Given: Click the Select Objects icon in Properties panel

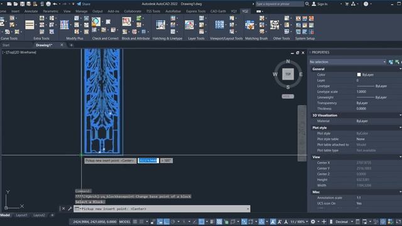Looking at the screenshot, I should [397, 62].
